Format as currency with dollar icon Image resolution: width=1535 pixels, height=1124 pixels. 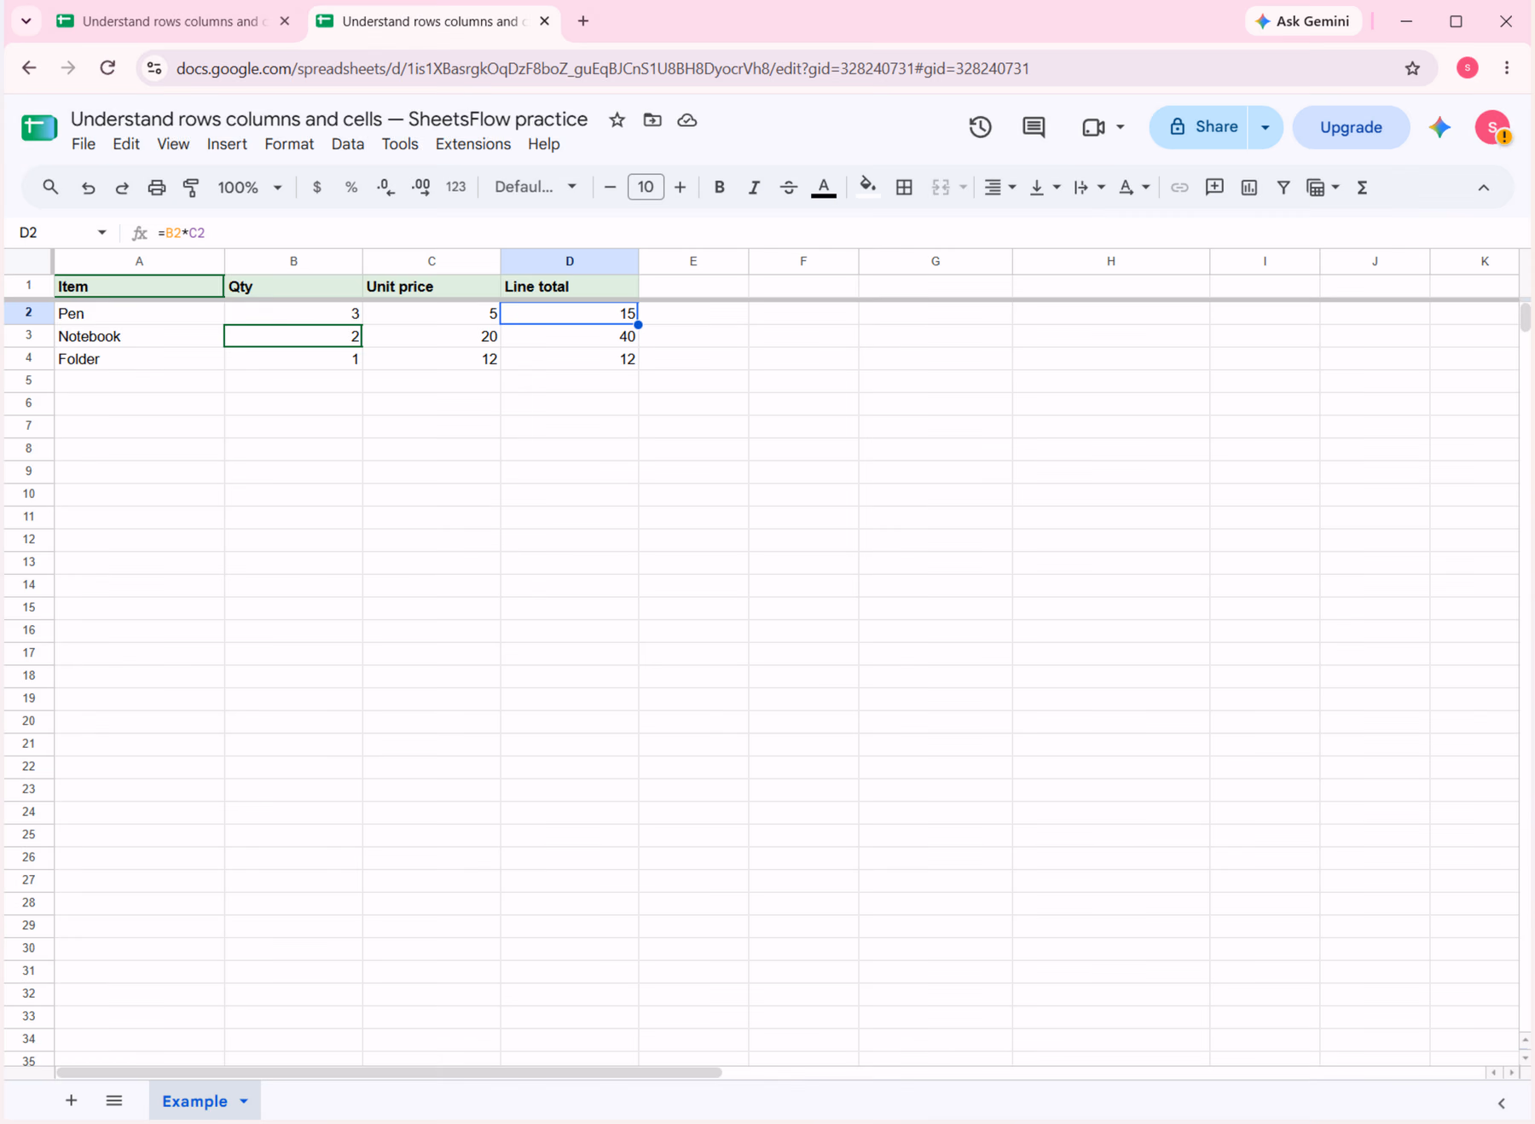[x=316, y=188]
